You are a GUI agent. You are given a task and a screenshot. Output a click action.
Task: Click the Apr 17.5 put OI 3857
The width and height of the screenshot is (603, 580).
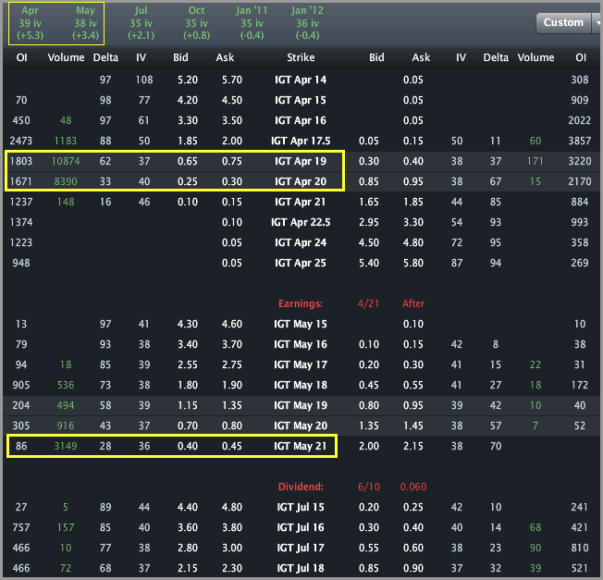click(580, 142)
